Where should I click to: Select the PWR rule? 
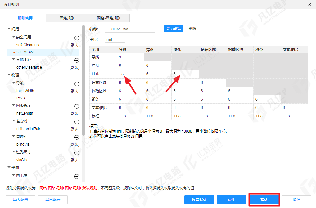tap(21, 98)
